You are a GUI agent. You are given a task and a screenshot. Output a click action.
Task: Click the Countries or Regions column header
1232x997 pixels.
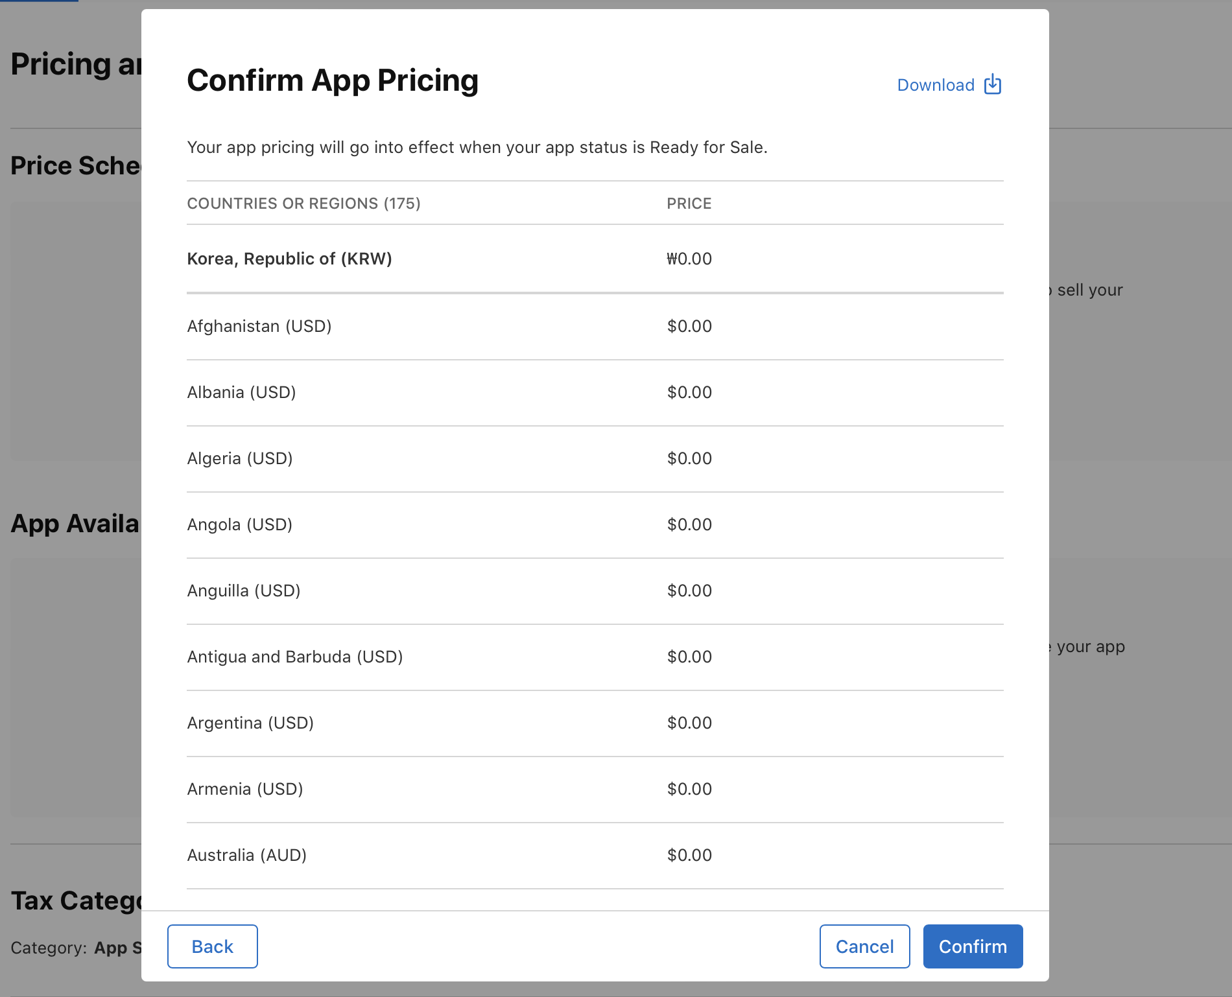(x=303, y=204)
